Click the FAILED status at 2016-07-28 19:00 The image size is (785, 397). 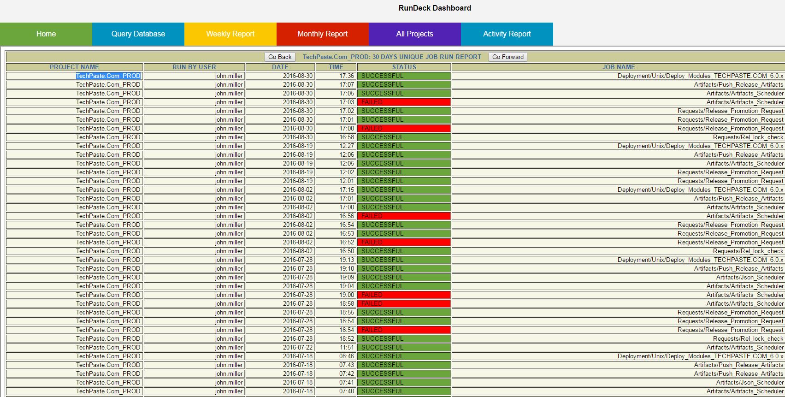pyautogui.click(x=404, y=295)
